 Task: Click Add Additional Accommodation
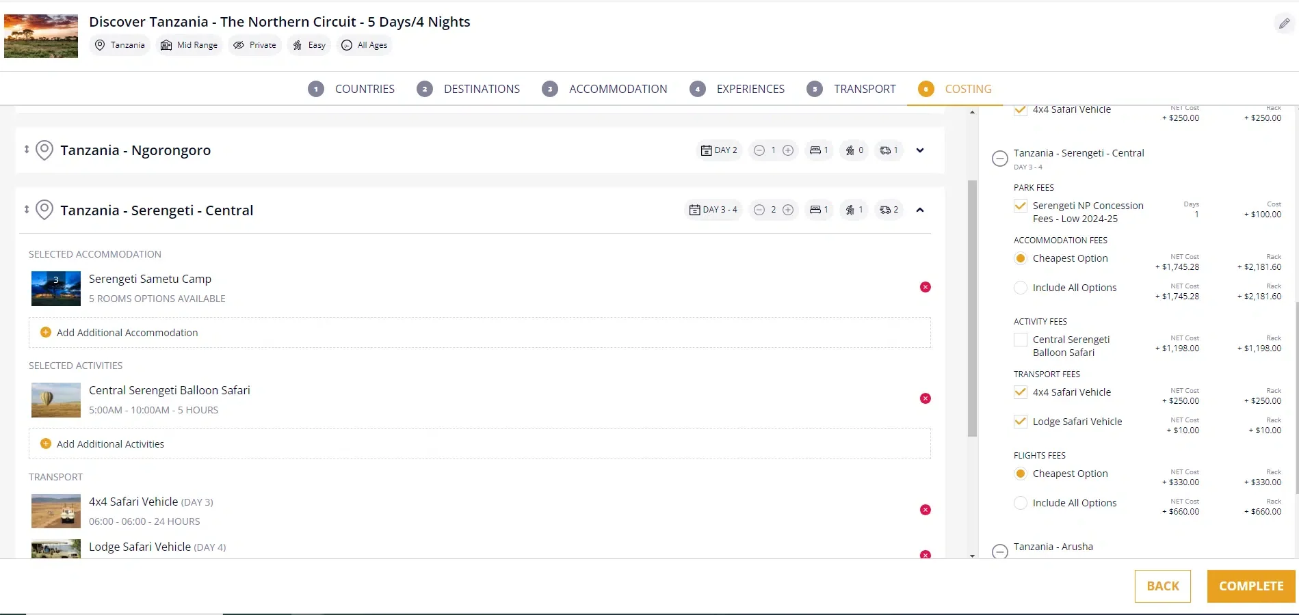pyautogui.click(x=127, y=333)
